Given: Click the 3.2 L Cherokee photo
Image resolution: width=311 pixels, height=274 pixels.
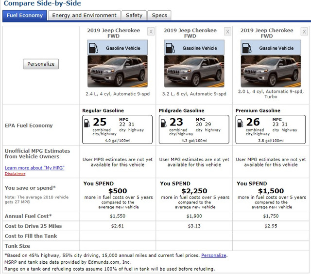Looking at the screenshot, I should pos(194,72).
